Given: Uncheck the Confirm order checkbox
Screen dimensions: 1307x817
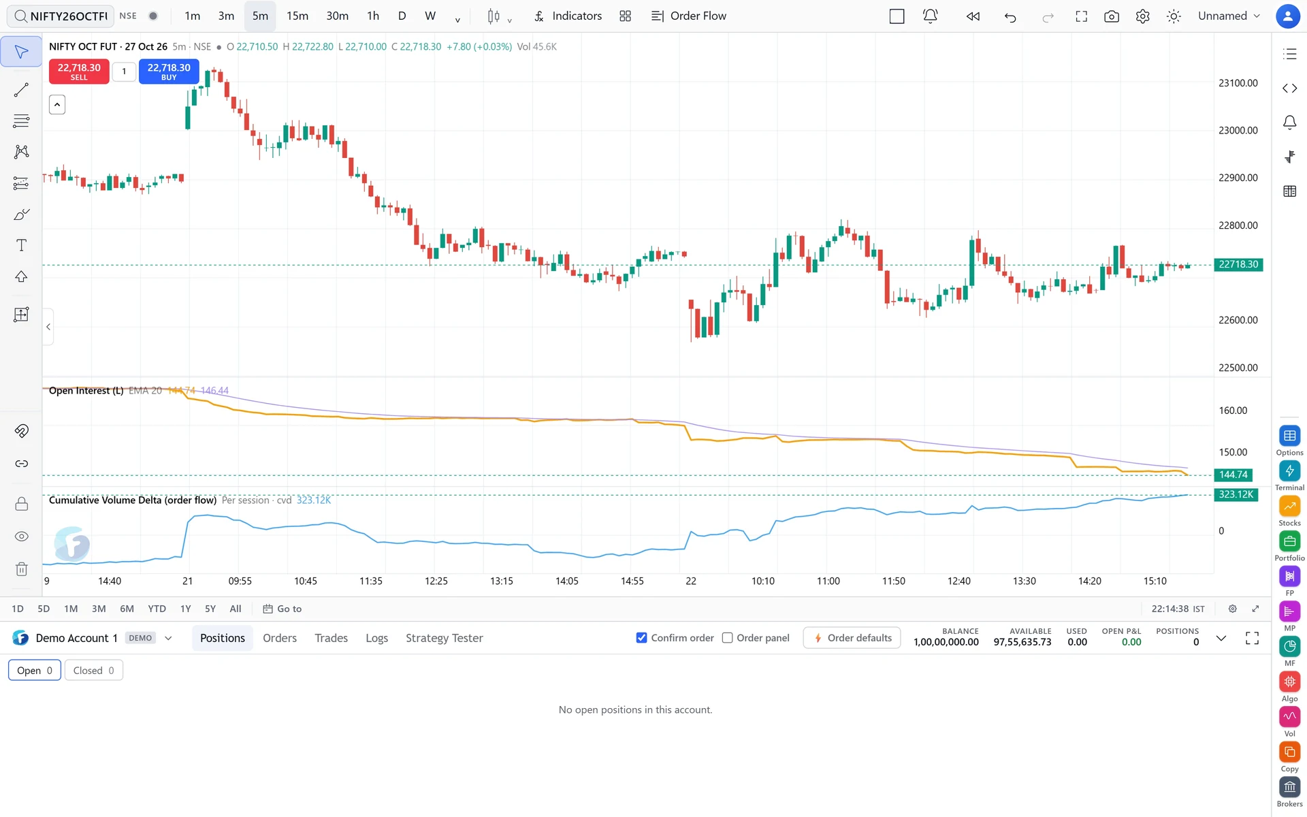Looking at the screenshot, I should coord(641,638).
